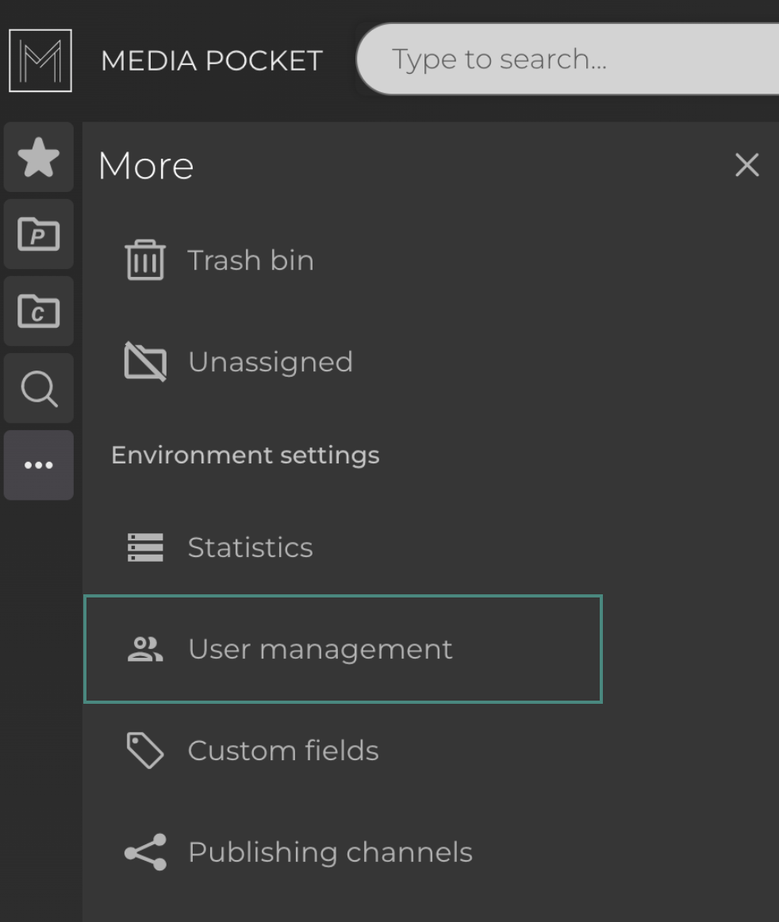779x922 pixels.
Task: Open the P folder sidebar icon
Action: pyautogui.click(x=39, y=235)
